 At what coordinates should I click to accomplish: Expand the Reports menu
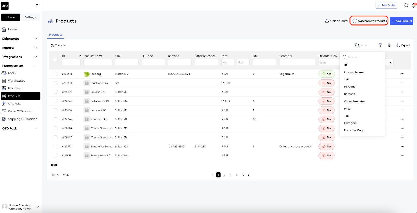20,48
